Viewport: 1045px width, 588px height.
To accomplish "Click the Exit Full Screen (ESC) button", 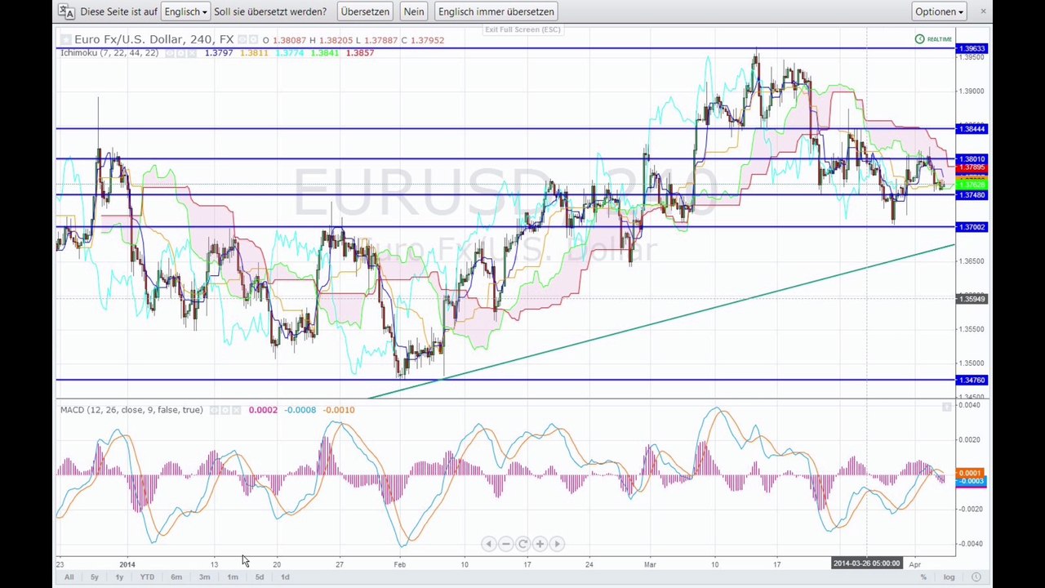I will coord(522,29).
